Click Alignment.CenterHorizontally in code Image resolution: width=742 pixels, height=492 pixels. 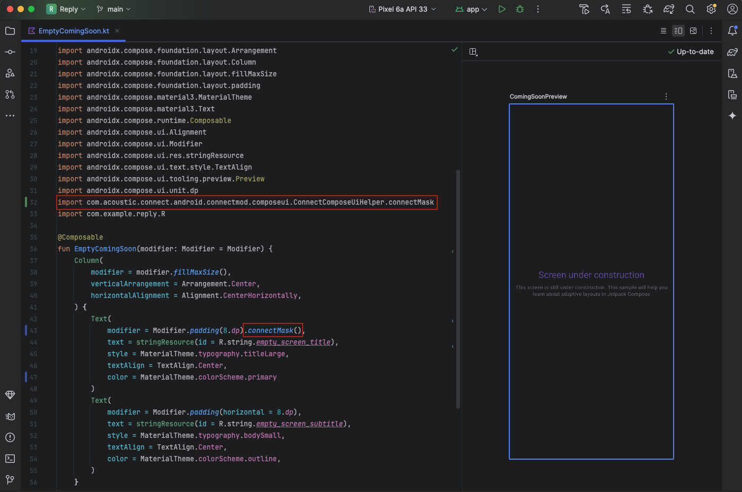[x=240, y=295]
